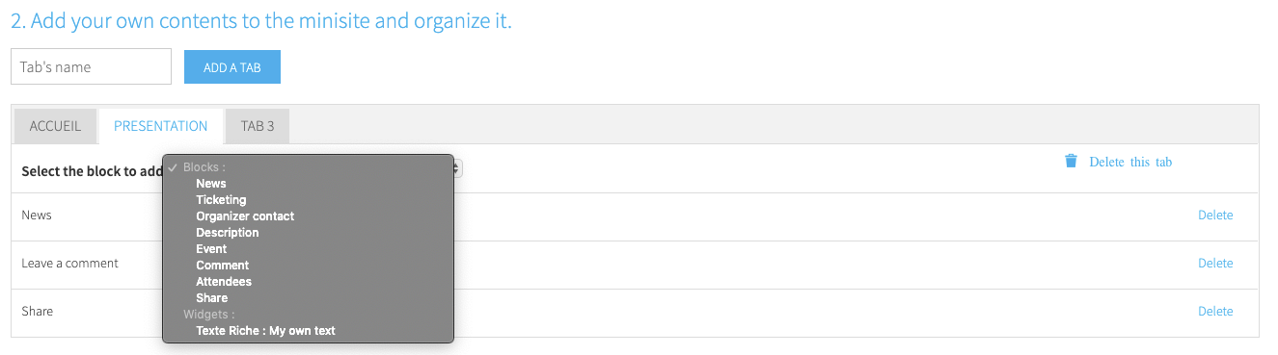The height and width of the screenshot is (355, 1278).
Task: Open the PRESENTATION tab
Action: (x=161, y=126)
